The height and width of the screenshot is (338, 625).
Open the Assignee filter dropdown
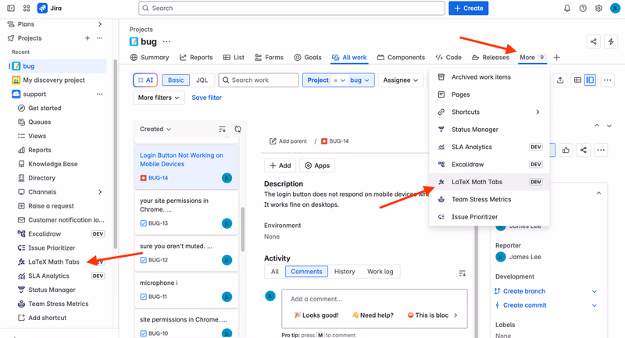tap(401, 80)
